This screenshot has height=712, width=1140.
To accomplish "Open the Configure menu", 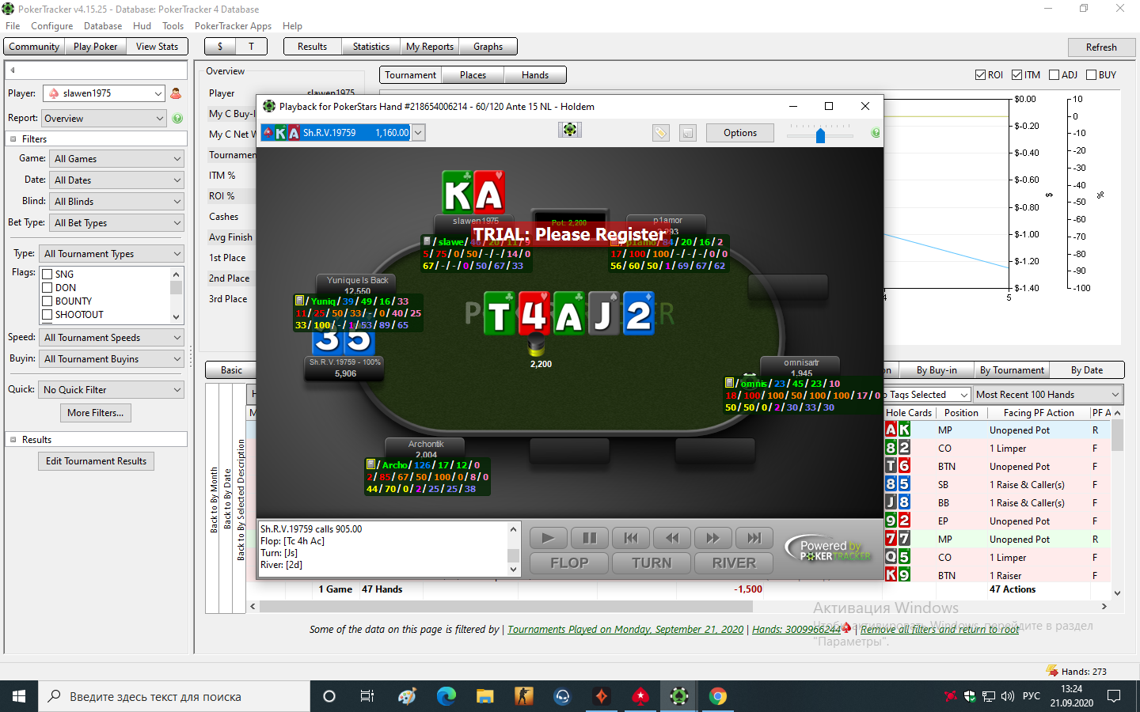I will point(52,26).
